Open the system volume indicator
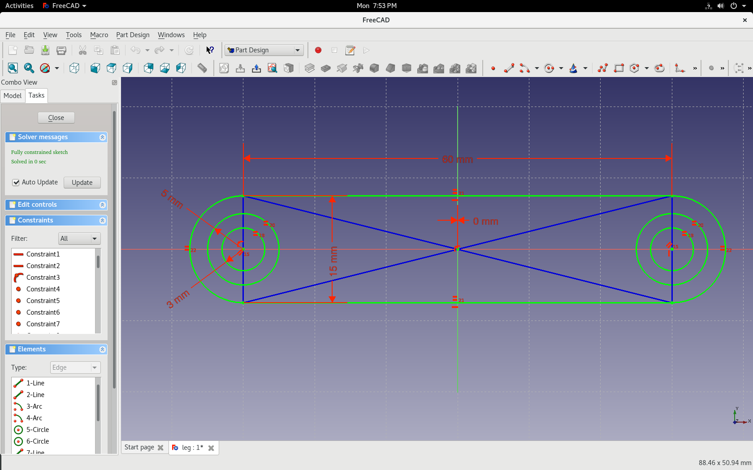The image size is (753, 470). pyautogui.click(x=720, y=6)
